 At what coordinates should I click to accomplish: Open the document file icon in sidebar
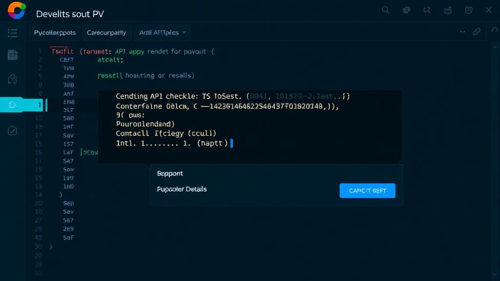pyautogui.click(x=13, y=55)
